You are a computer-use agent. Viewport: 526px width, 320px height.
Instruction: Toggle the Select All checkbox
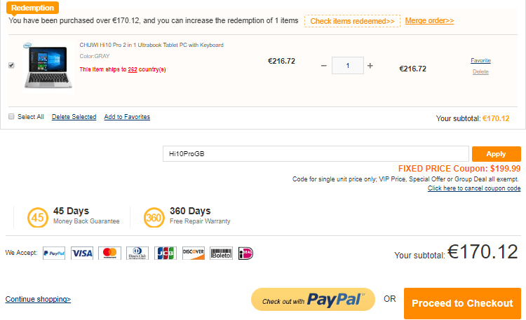click(x=11, y=117)
